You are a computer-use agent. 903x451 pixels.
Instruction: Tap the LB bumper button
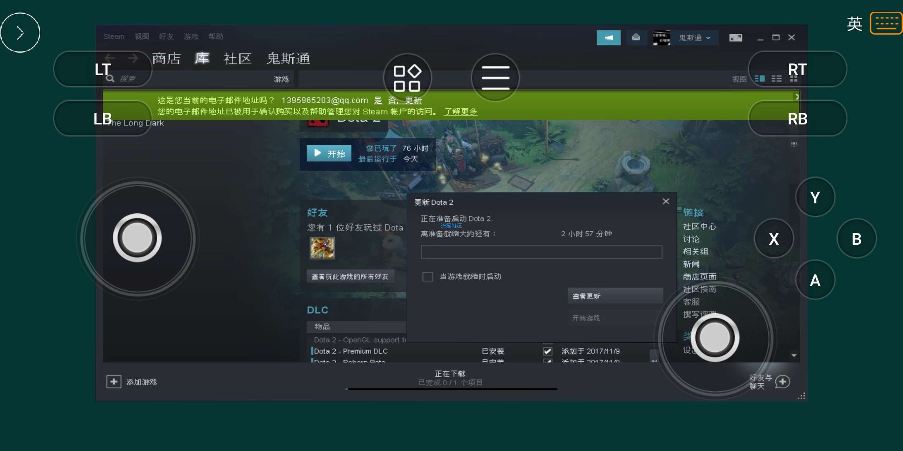(x=103, y=119)
